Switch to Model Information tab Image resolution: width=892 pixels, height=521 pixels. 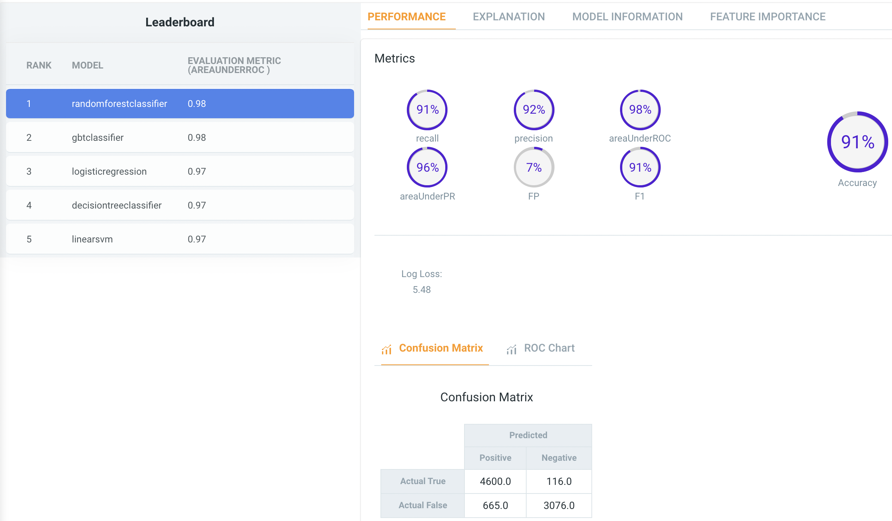coord(627,17)
